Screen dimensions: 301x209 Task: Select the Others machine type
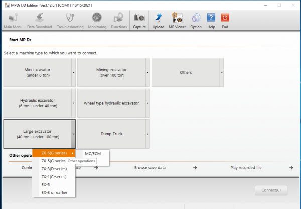186,72
